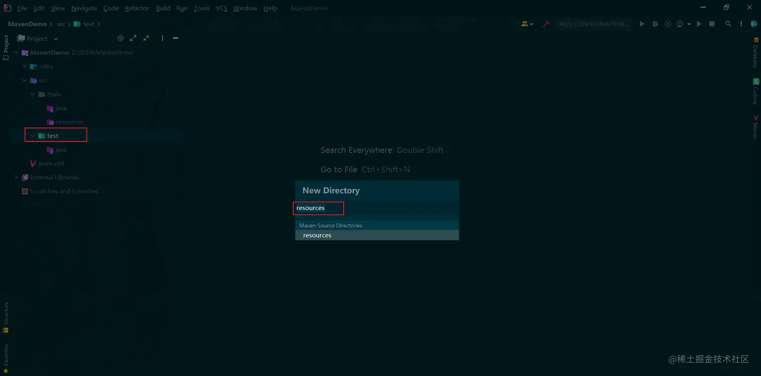This screenshot has height=376, width=761.
Task: Open the Help menu
Action: (x=270, y=8)
